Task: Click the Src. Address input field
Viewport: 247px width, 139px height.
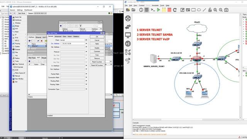Action: coord(74,44)
